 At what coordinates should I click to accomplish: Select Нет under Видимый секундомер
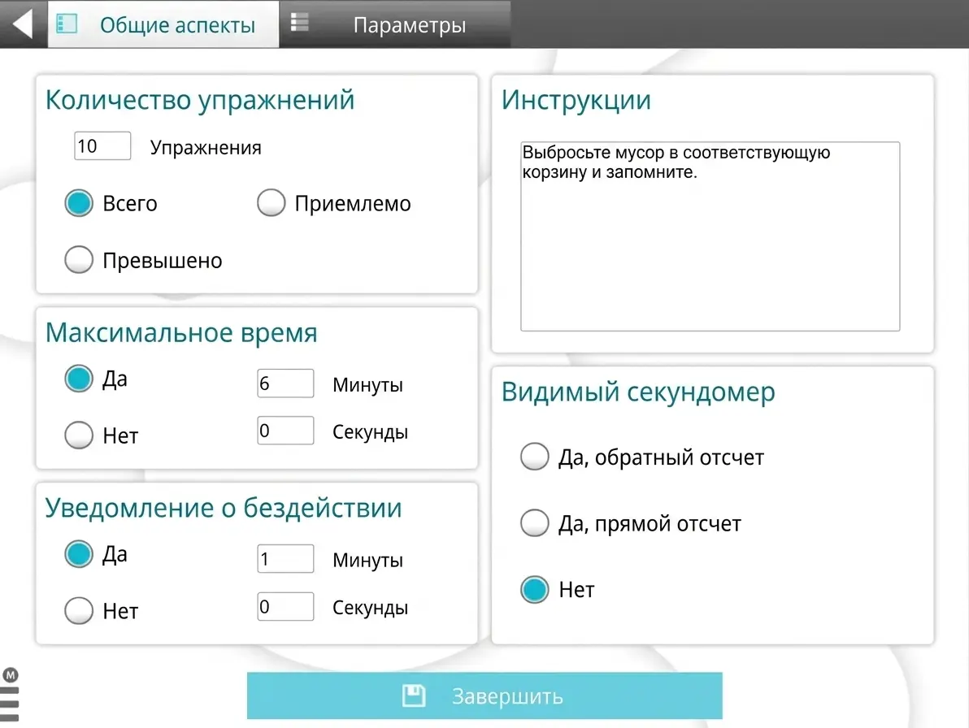[535, 589]
